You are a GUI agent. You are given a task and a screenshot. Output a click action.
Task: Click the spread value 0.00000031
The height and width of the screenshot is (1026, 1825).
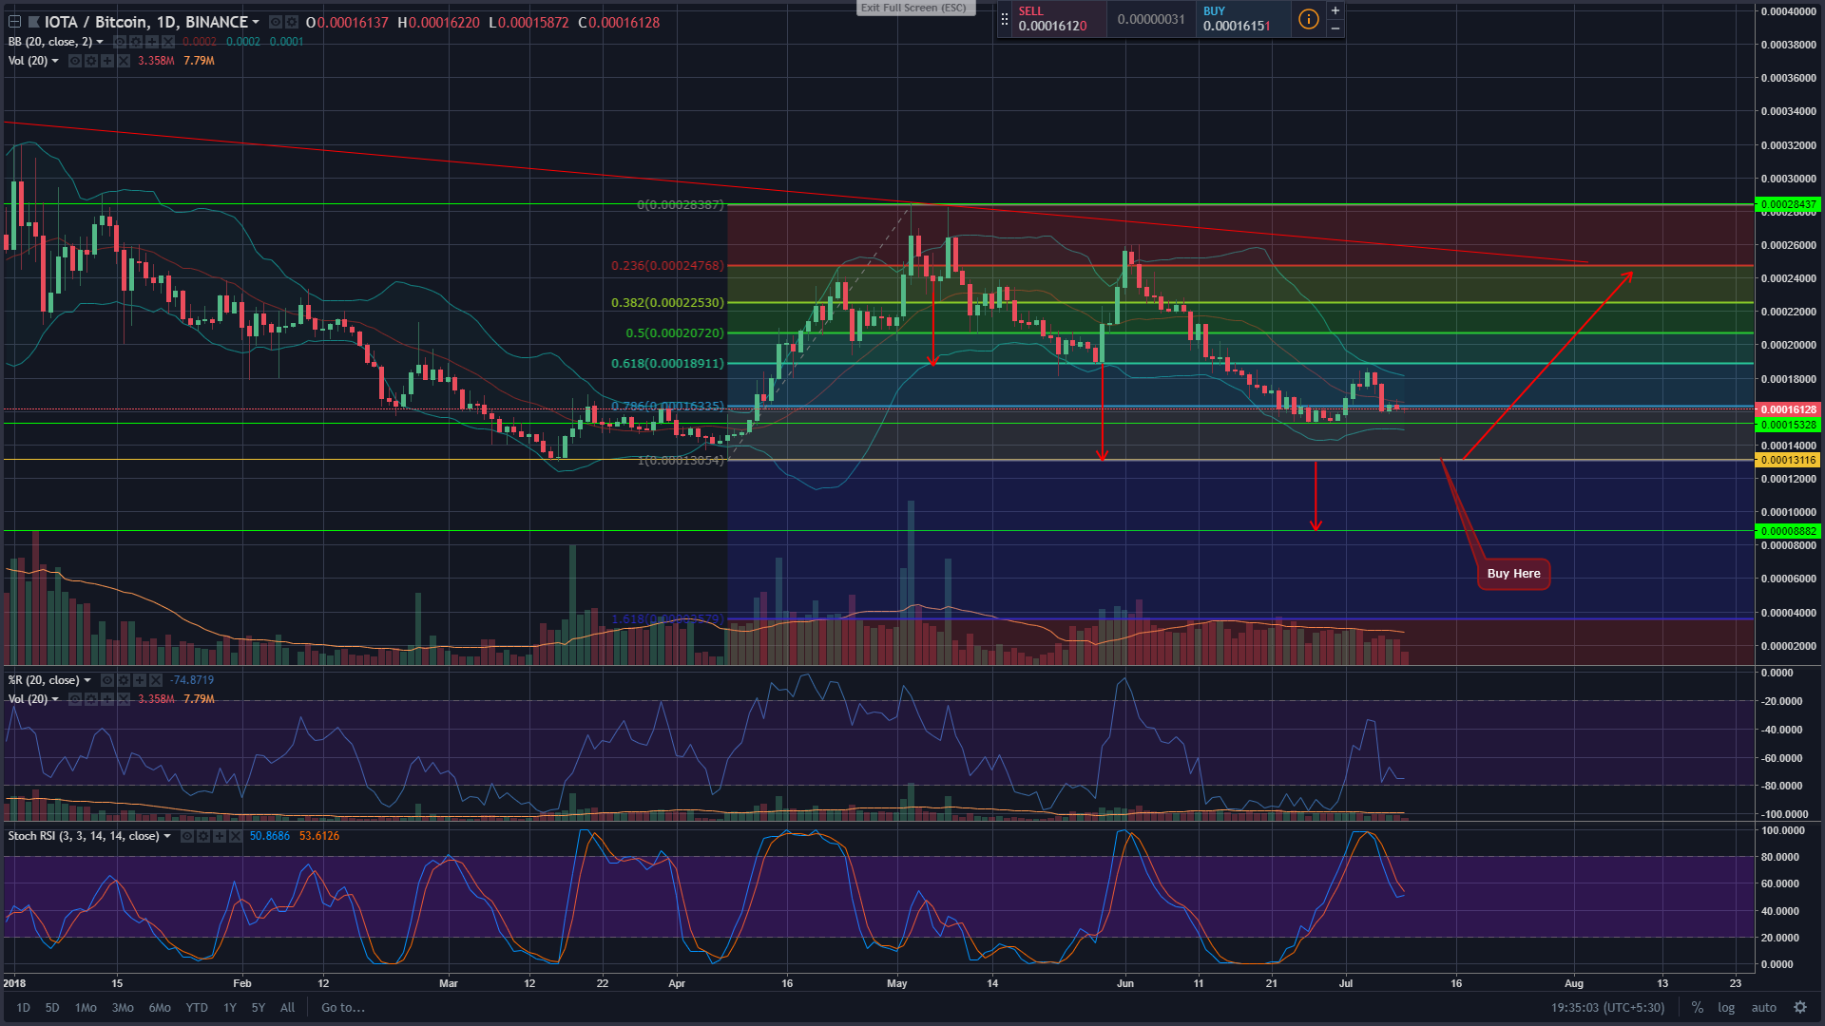(1151, 19)
